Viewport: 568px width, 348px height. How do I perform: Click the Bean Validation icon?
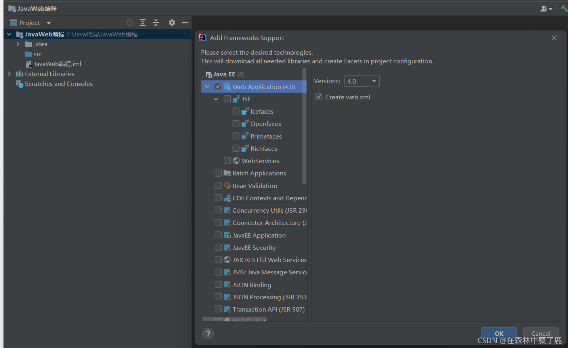[228, 185]
